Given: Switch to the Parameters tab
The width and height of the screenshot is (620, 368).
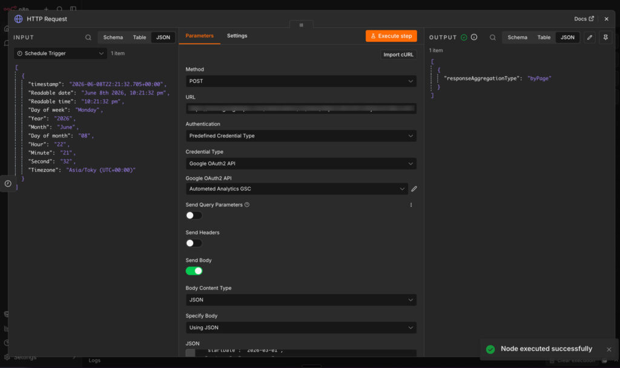Looking at the screenshot, I should click(x=199, y=36).
